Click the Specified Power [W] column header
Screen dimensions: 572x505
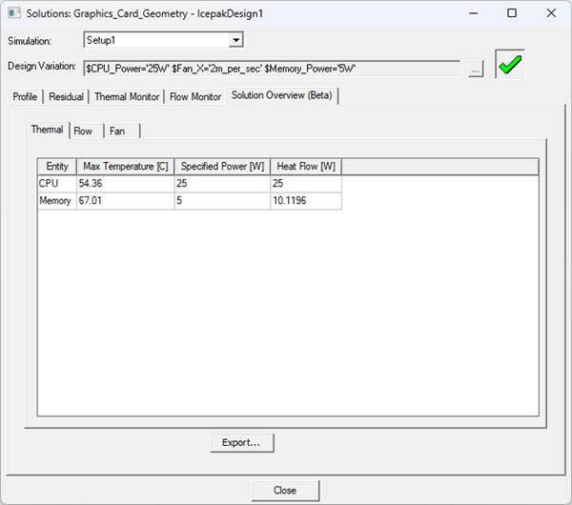point(222,167)
